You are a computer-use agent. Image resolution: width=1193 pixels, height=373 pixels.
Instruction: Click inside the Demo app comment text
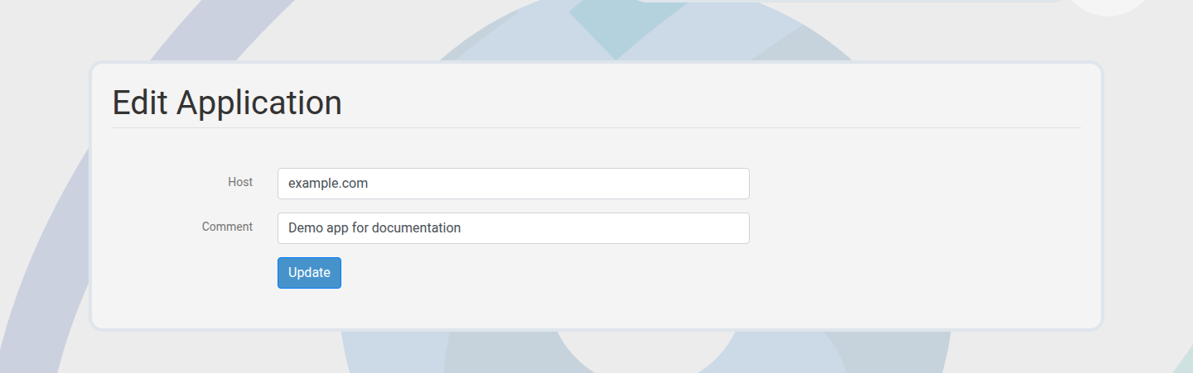pyautogui.click(x=374, y=228)
